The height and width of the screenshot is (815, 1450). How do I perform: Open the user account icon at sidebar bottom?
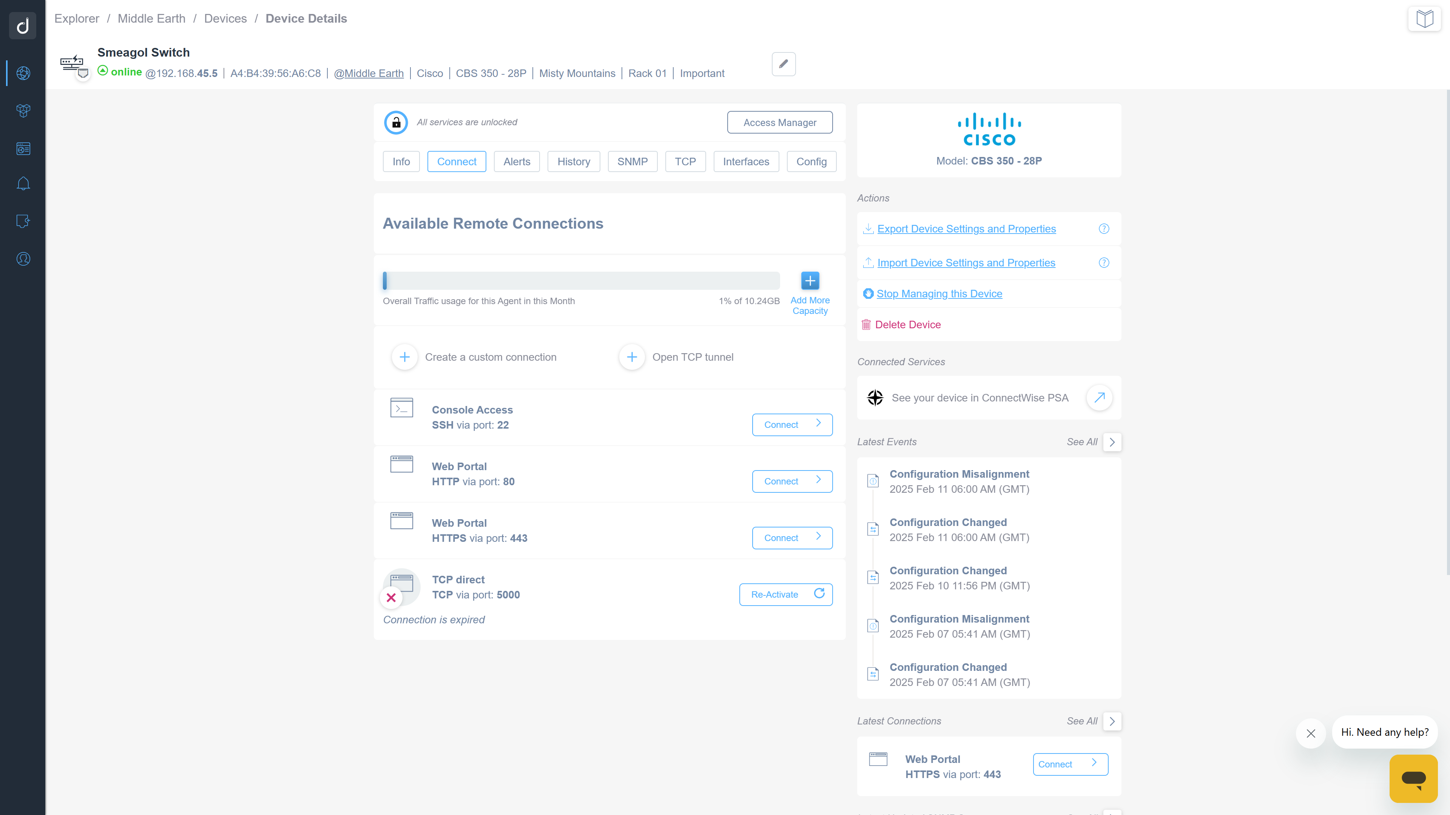point(23,259)
